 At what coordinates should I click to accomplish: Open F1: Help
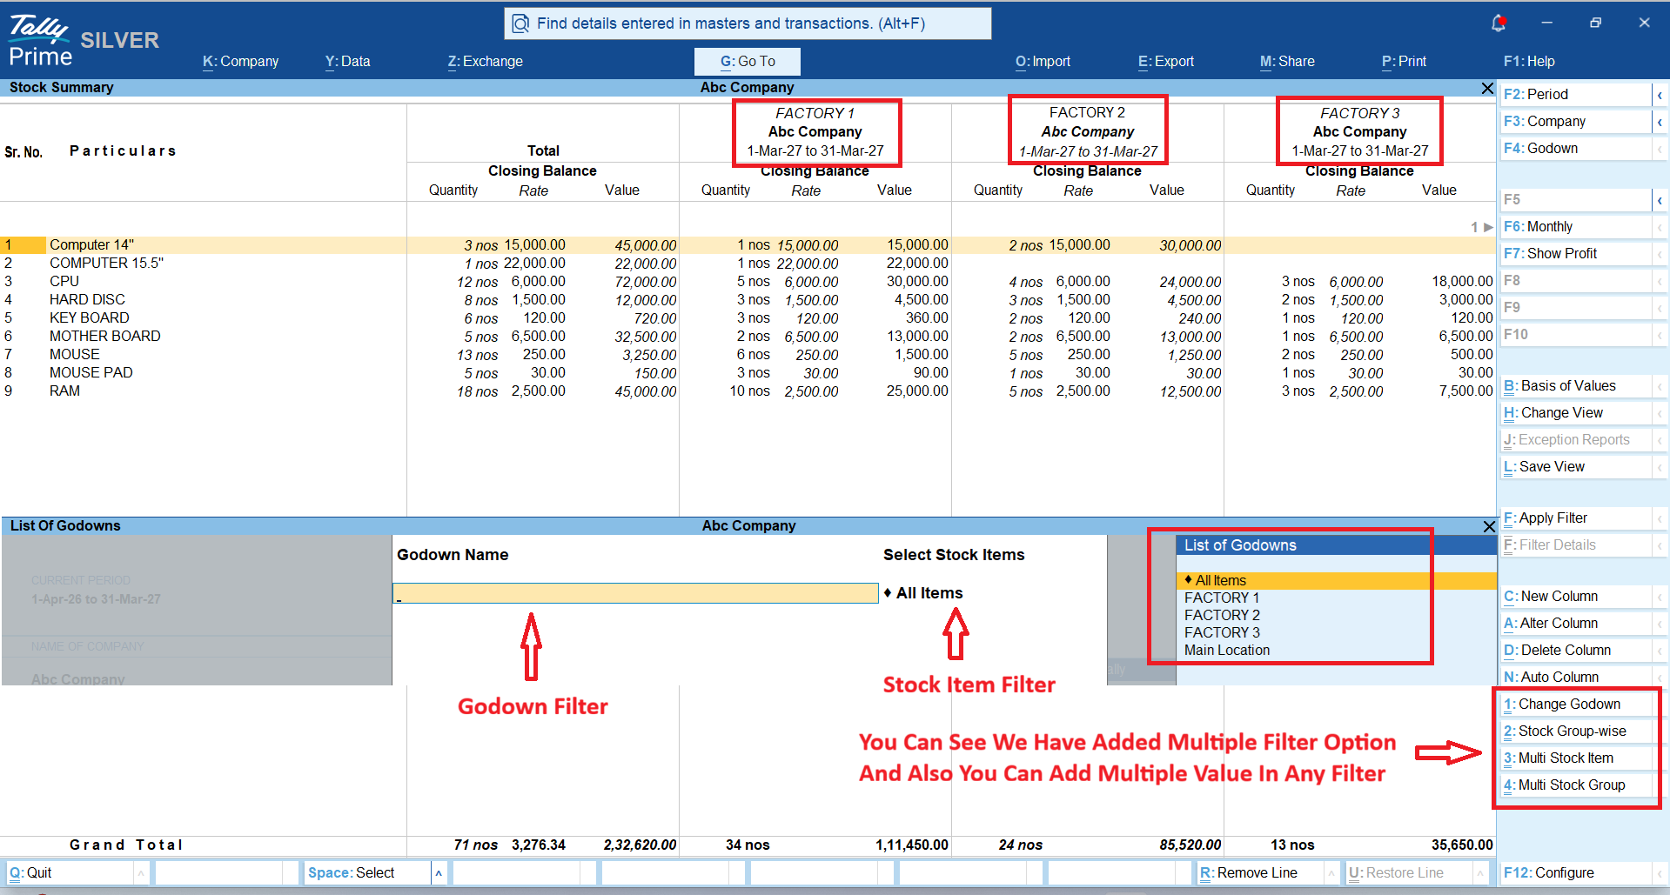1529,62
